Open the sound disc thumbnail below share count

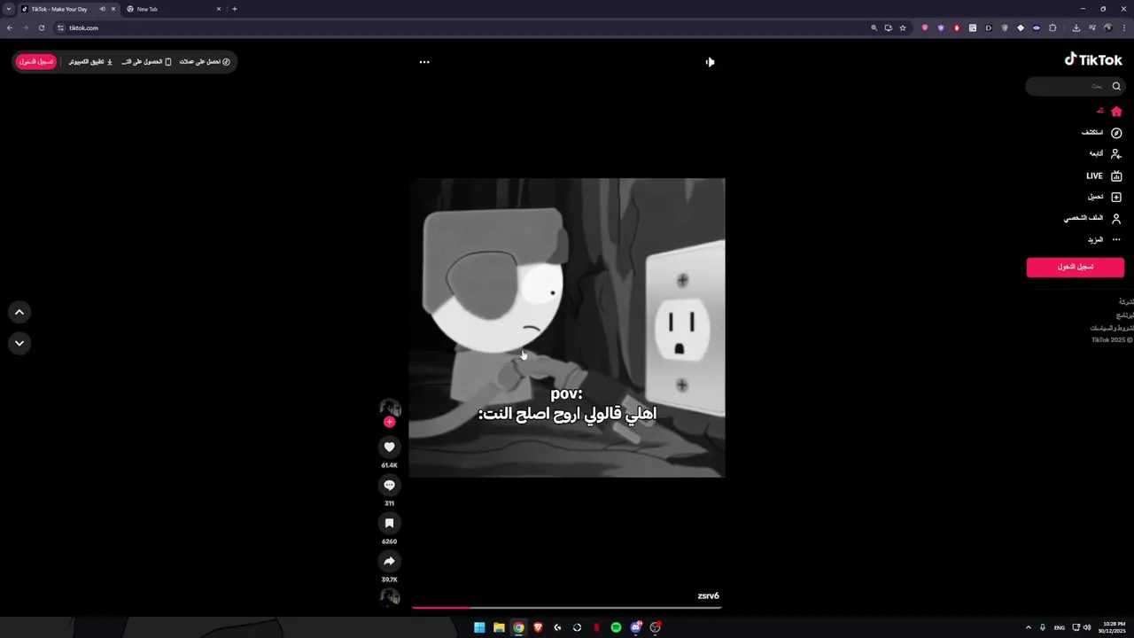click(x=390, y=596)
